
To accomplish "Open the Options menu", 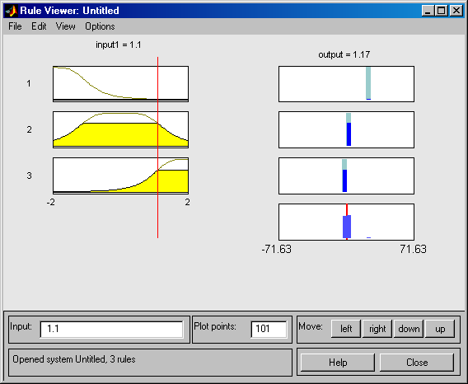I will (x=100, y=26).
